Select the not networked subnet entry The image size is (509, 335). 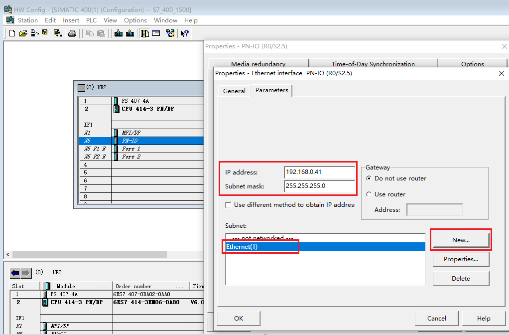tap(325, 238)
